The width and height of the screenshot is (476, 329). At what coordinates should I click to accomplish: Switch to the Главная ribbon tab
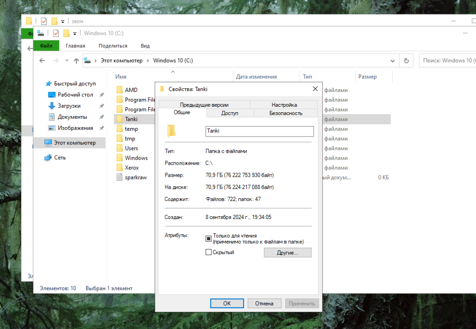(75, 46)
